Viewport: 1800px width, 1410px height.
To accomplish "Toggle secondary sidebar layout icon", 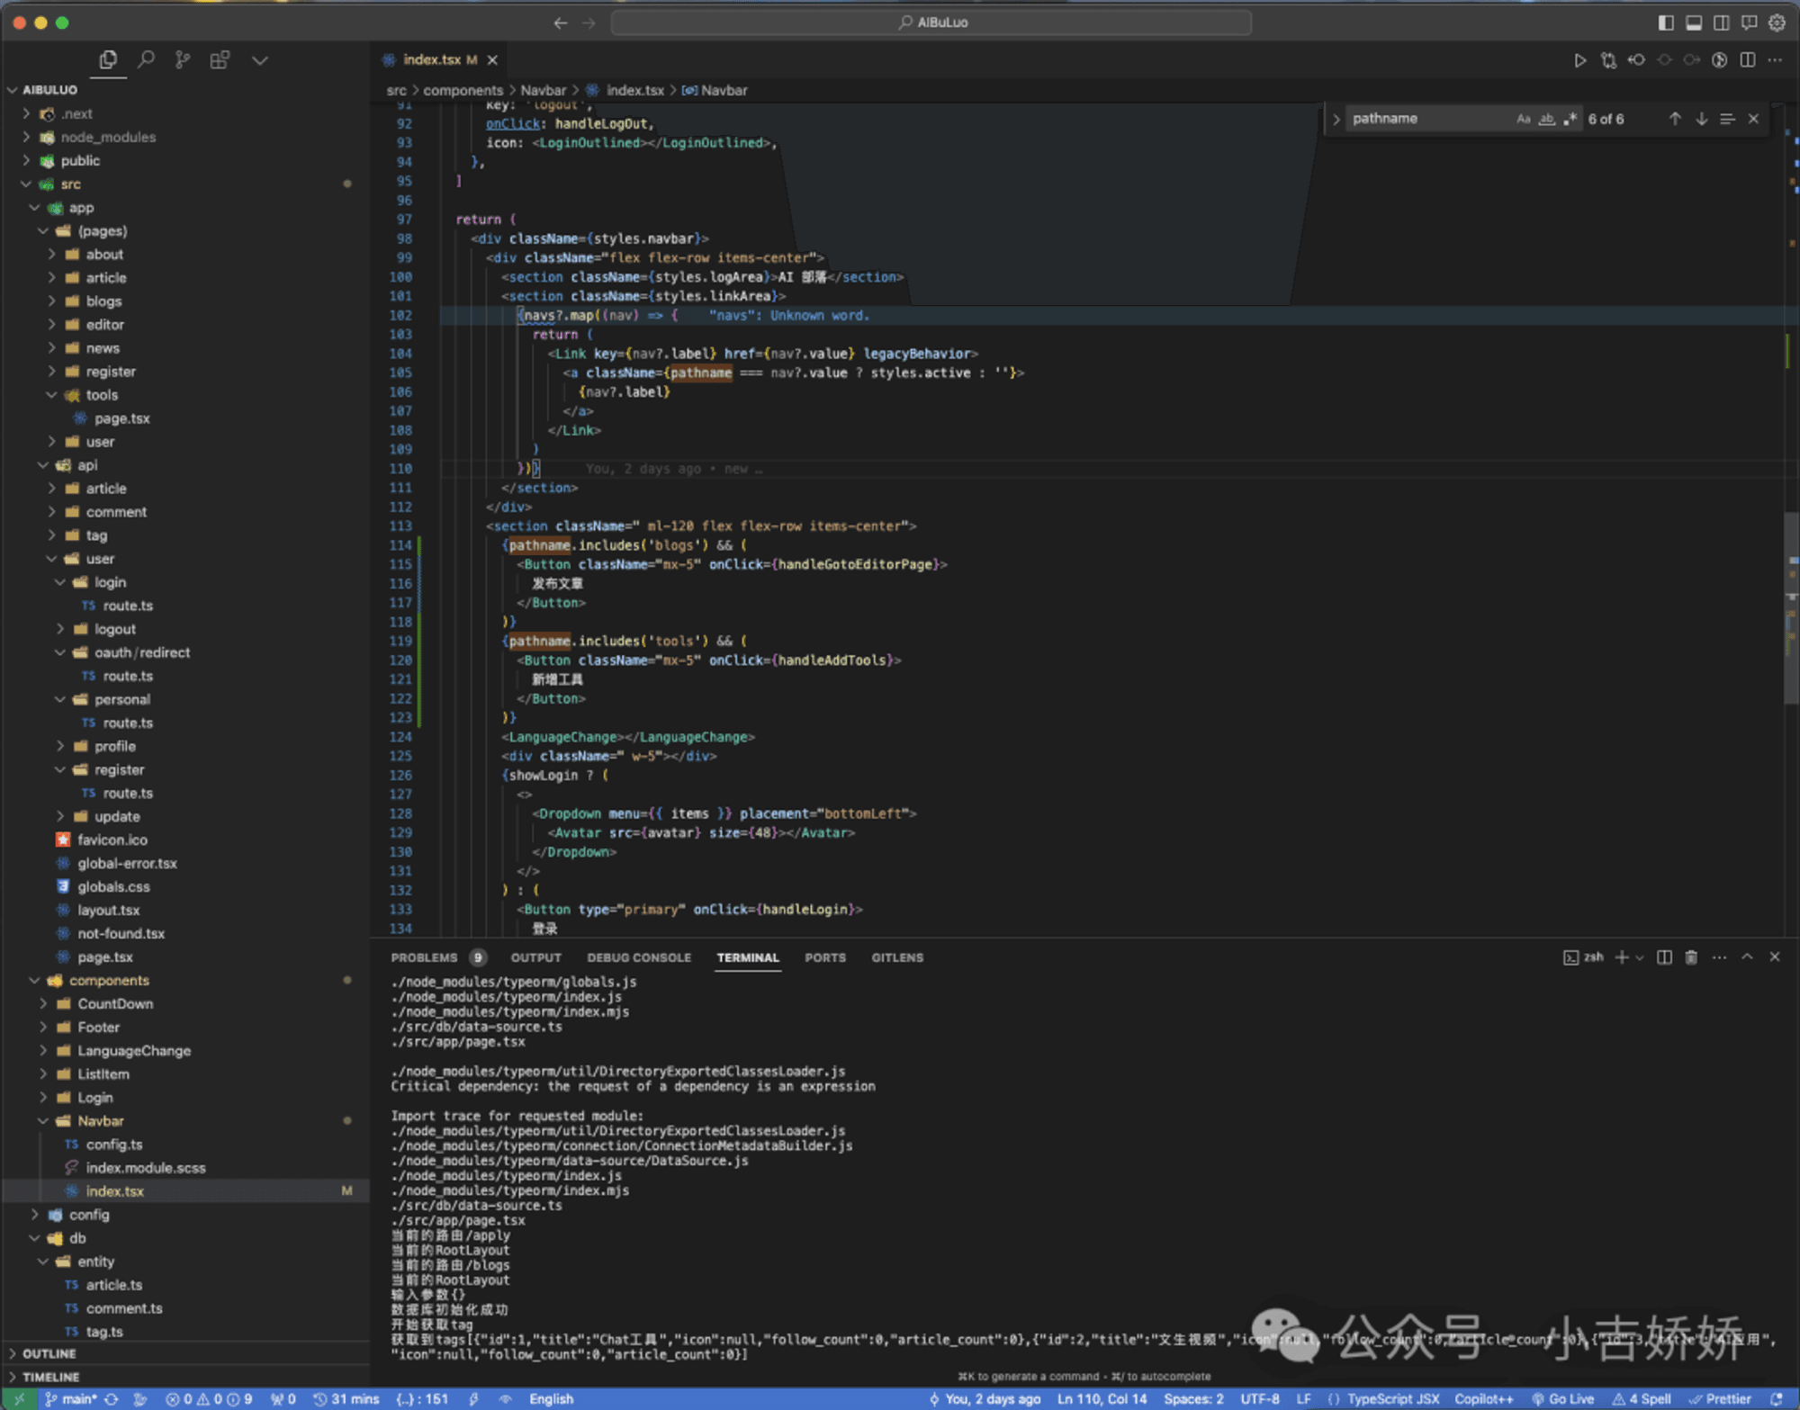I will [1721, 22].
